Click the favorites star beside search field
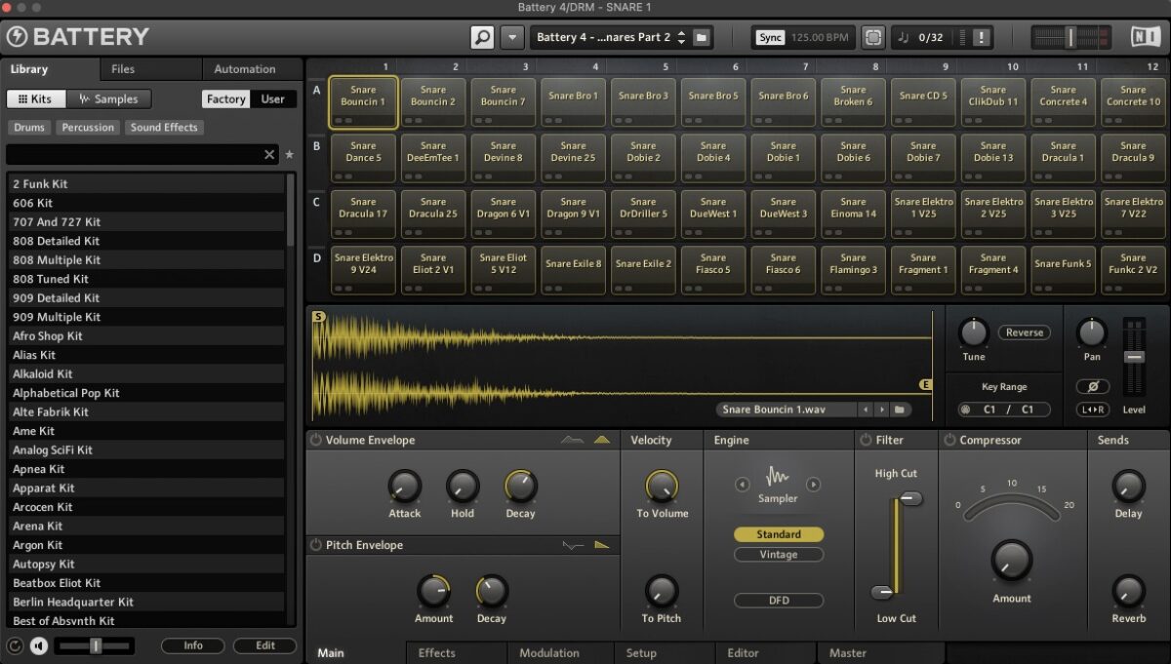This screenshot has width=1171, height=664. pos(289,155)
